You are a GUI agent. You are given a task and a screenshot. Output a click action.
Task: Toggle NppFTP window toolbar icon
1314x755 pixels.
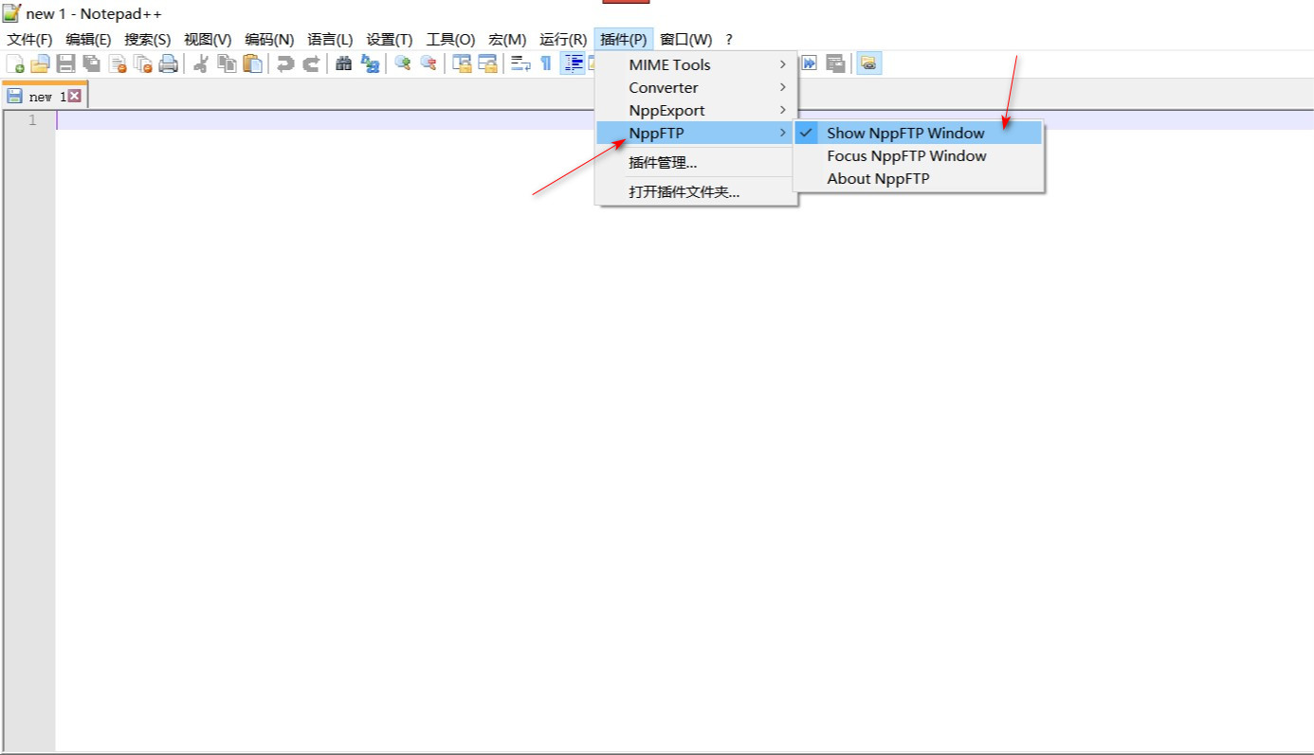[868, 63]
